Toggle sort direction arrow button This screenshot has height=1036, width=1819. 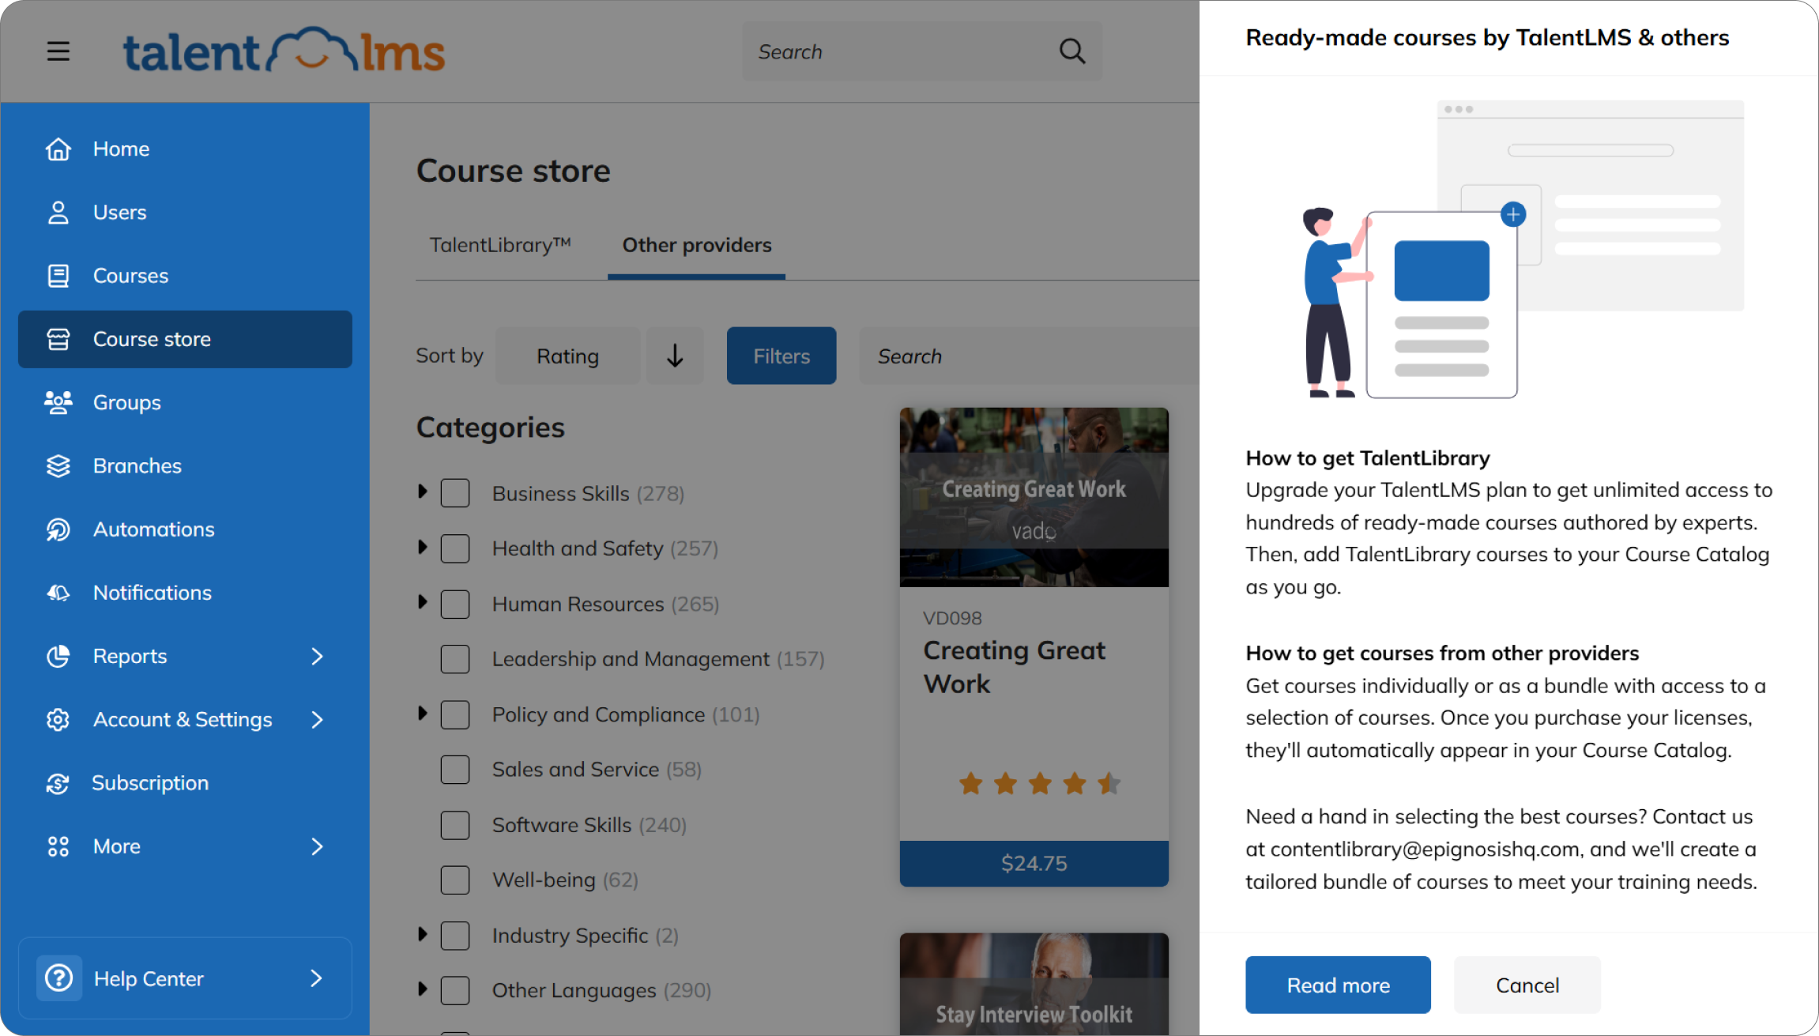(675, 356)
